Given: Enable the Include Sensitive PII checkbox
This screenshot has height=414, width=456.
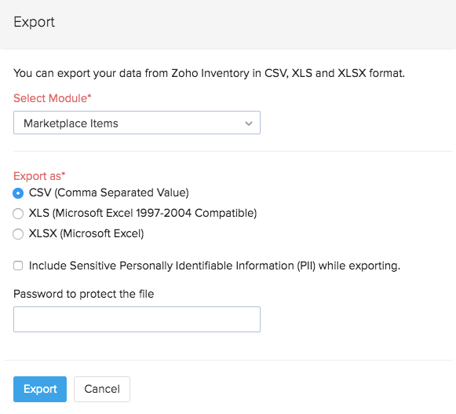Looking at the screenshot, I should pos(18,266).
